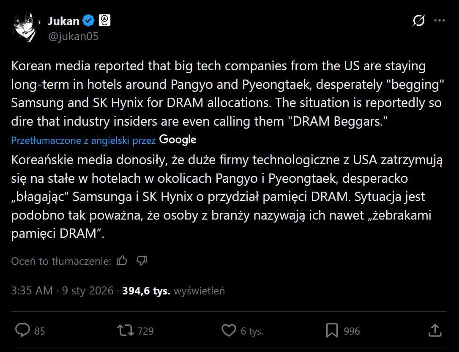Rate the translation with thumbs down

point(142,261)
